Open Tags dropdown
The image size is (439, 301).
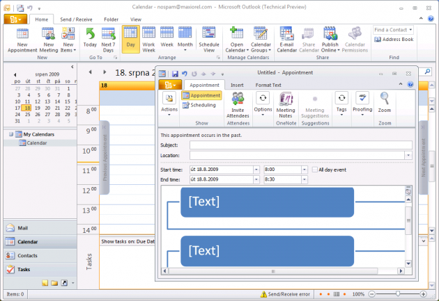(x=341, y=104)
